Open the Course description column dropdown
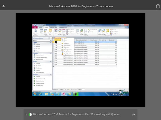 (x=89, y=40)
